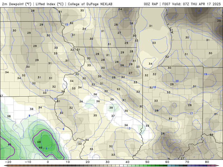This screenshot has width=223, height=167.
Task: Click the color scale label 0
Action: (48, 162)
